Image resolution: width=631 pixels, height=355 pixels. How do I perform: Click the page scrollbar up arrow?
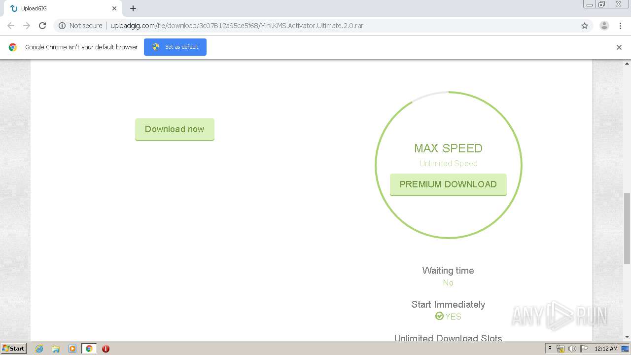627,64
